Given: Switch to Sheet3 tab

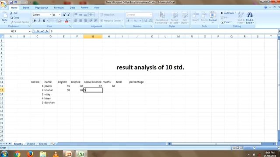Looking at the screenshot, I should (43, 144).
